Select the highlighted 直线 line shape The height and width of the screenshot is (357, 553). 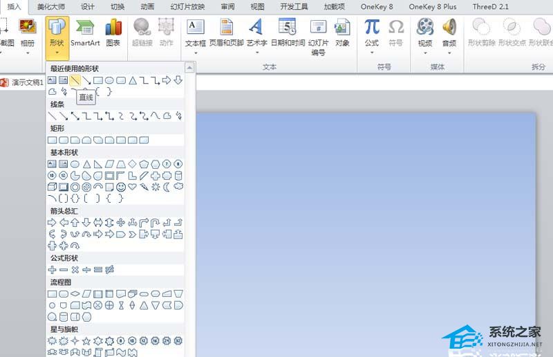click(75, 80)
